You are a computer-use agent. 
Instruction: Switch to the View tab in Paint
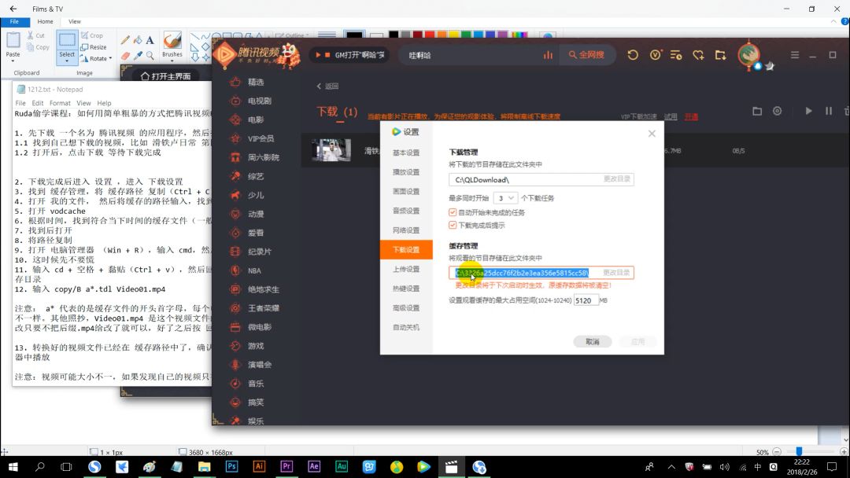(x=75, y=22)
